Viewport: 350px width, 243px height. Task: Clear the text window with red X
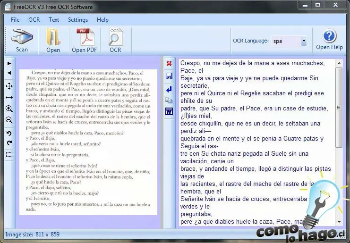coord(169,64)
